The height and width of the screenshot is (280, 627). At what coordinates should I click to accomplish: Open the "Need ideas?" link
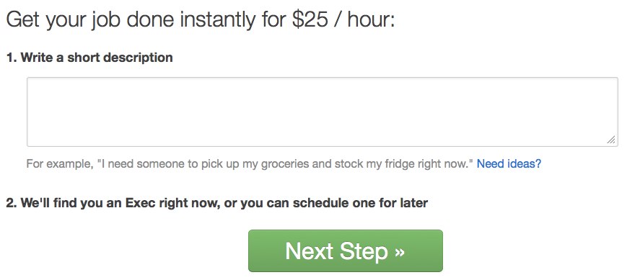(x=509, y=163)
